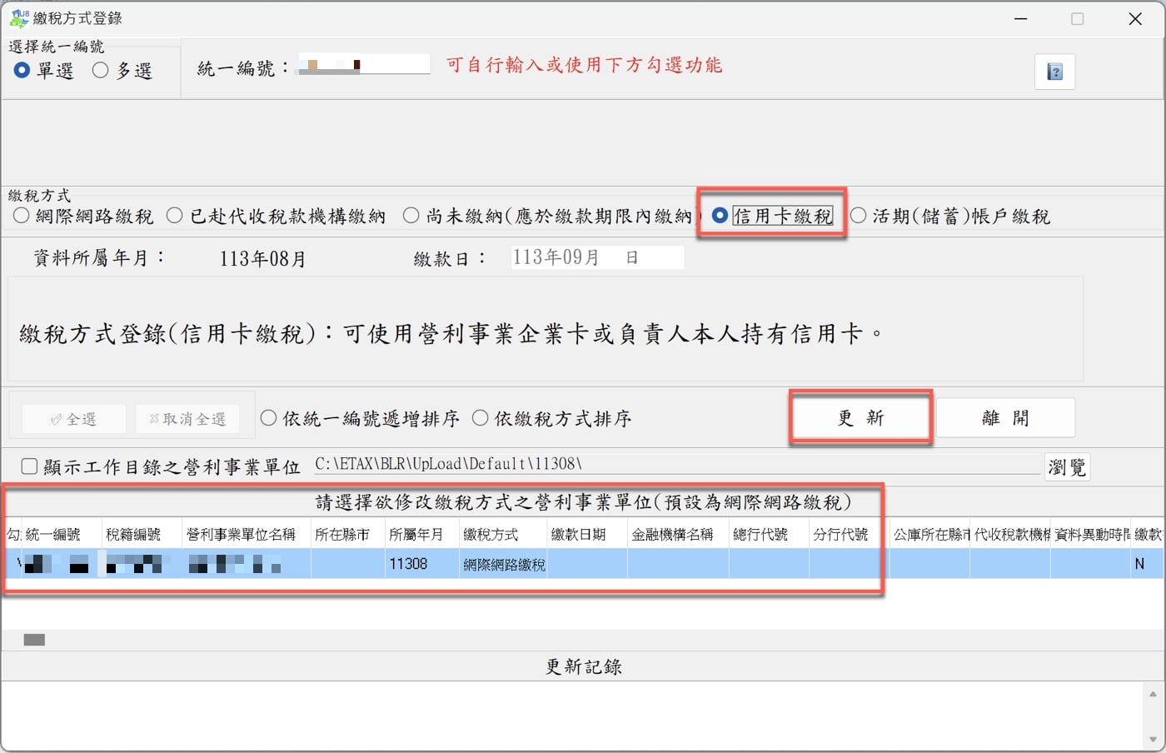Image resolution: width=1166 pixels, height=753 pixels.
Task: Click the 繳款日 date field
Action: click(597, 257)
